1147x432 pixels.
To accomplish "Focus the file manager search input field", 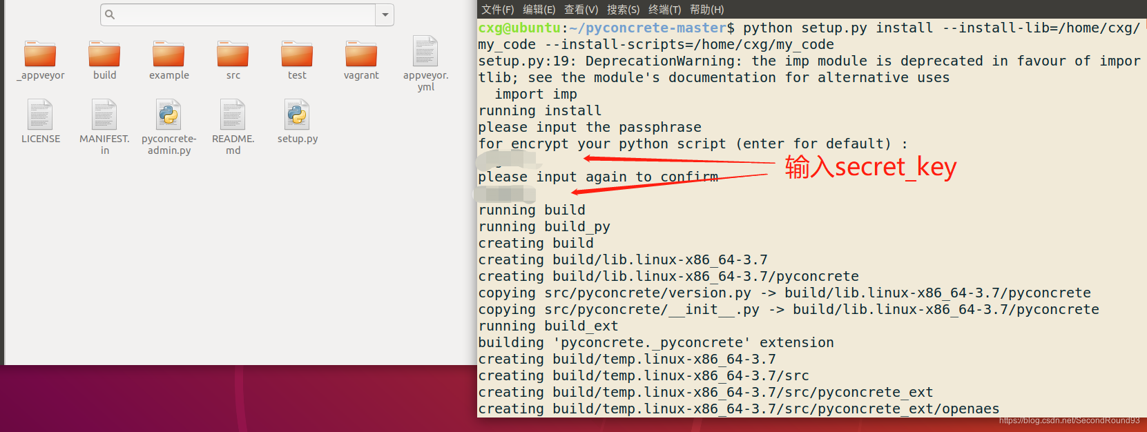I will (x=238, y=14).
